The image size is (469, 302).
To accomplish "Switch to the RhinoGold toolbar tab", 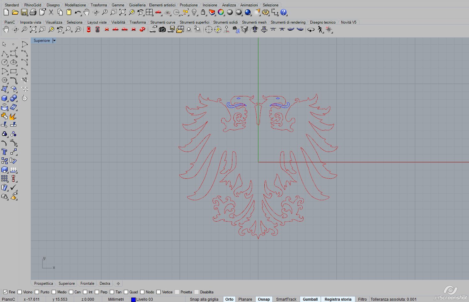I will tap(33, 5).
